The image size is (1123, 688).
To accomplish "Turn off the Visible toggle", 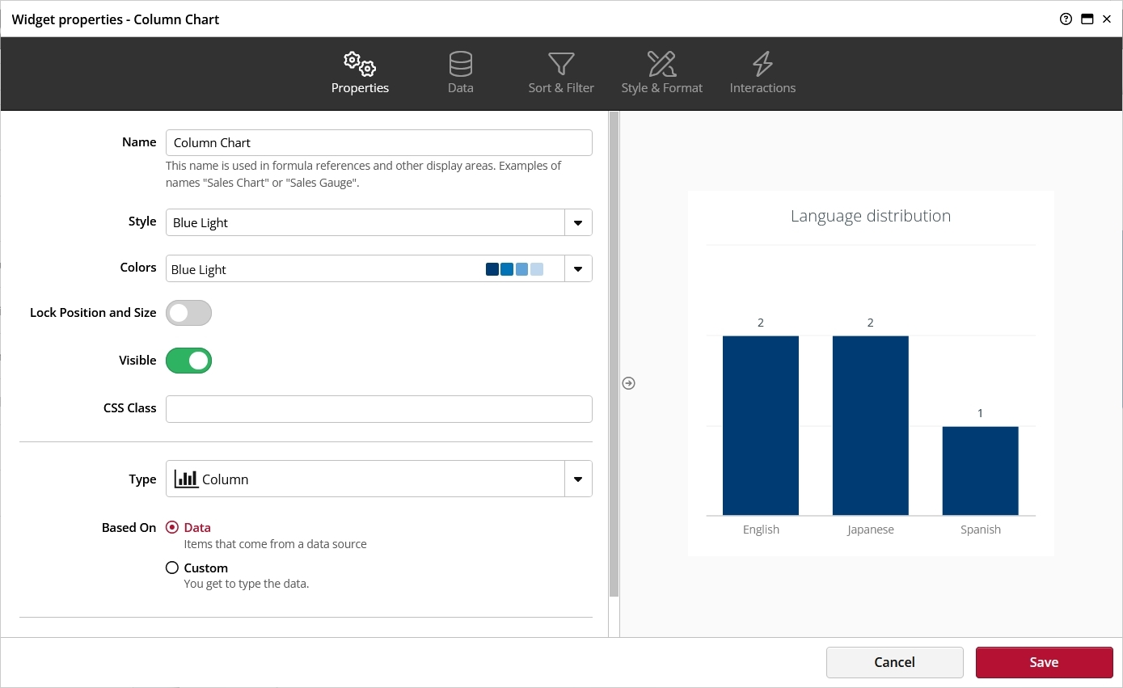I will (188, 361).
